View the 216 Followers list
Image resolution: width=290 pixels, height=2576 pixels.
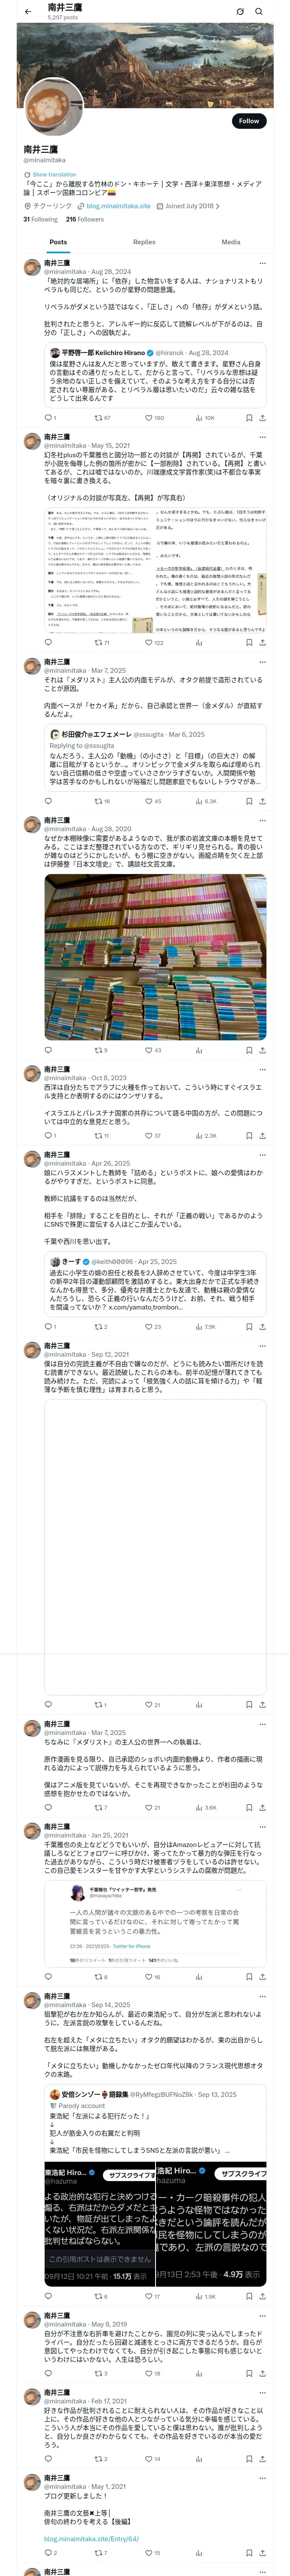[85, 219]
